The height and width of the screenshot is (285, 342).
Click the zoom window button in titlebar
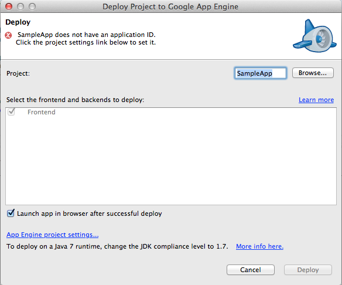(32, 6)
